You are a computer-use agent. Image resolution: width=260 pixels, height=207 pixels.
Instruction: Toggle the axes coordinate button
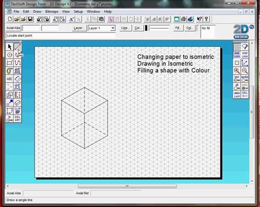tap(245, 63)
